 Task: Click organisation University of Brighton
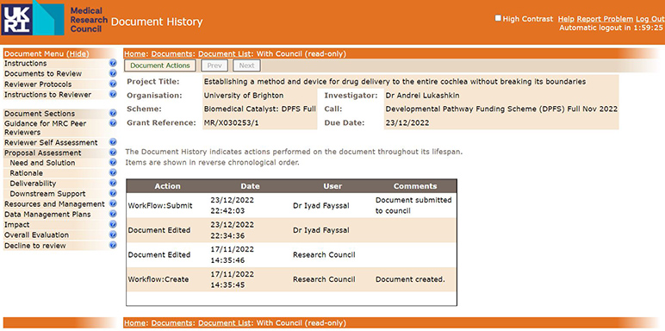tap(244, 96)
